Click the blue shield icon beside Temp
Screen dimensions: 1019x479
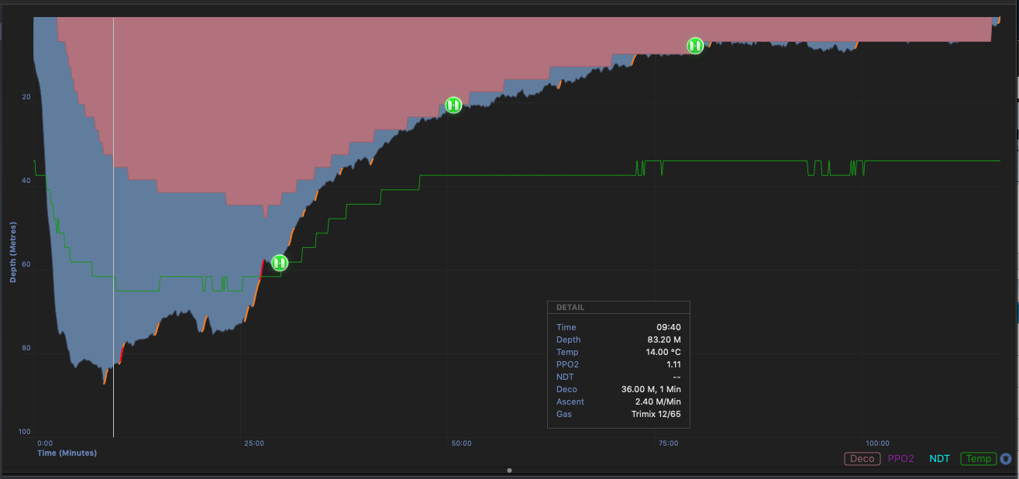pyautogui.click(x=1006, y=458)
